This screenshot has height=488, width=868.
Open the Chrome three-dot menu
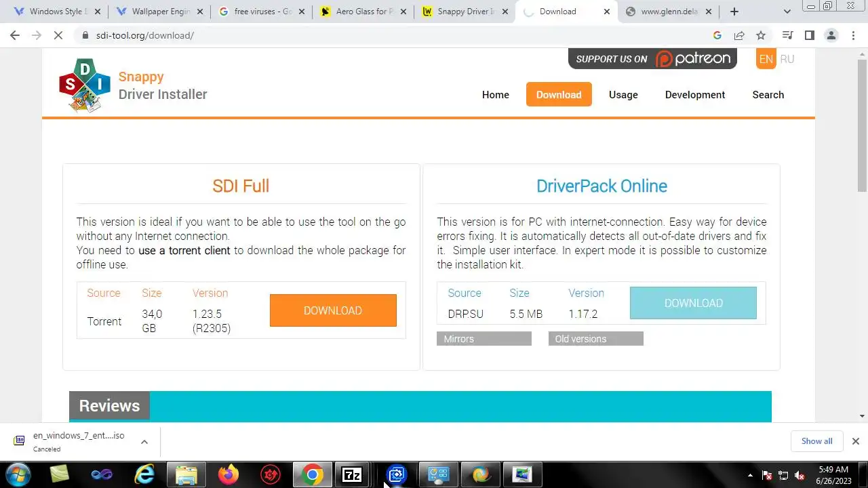click(x=853, y=35)
